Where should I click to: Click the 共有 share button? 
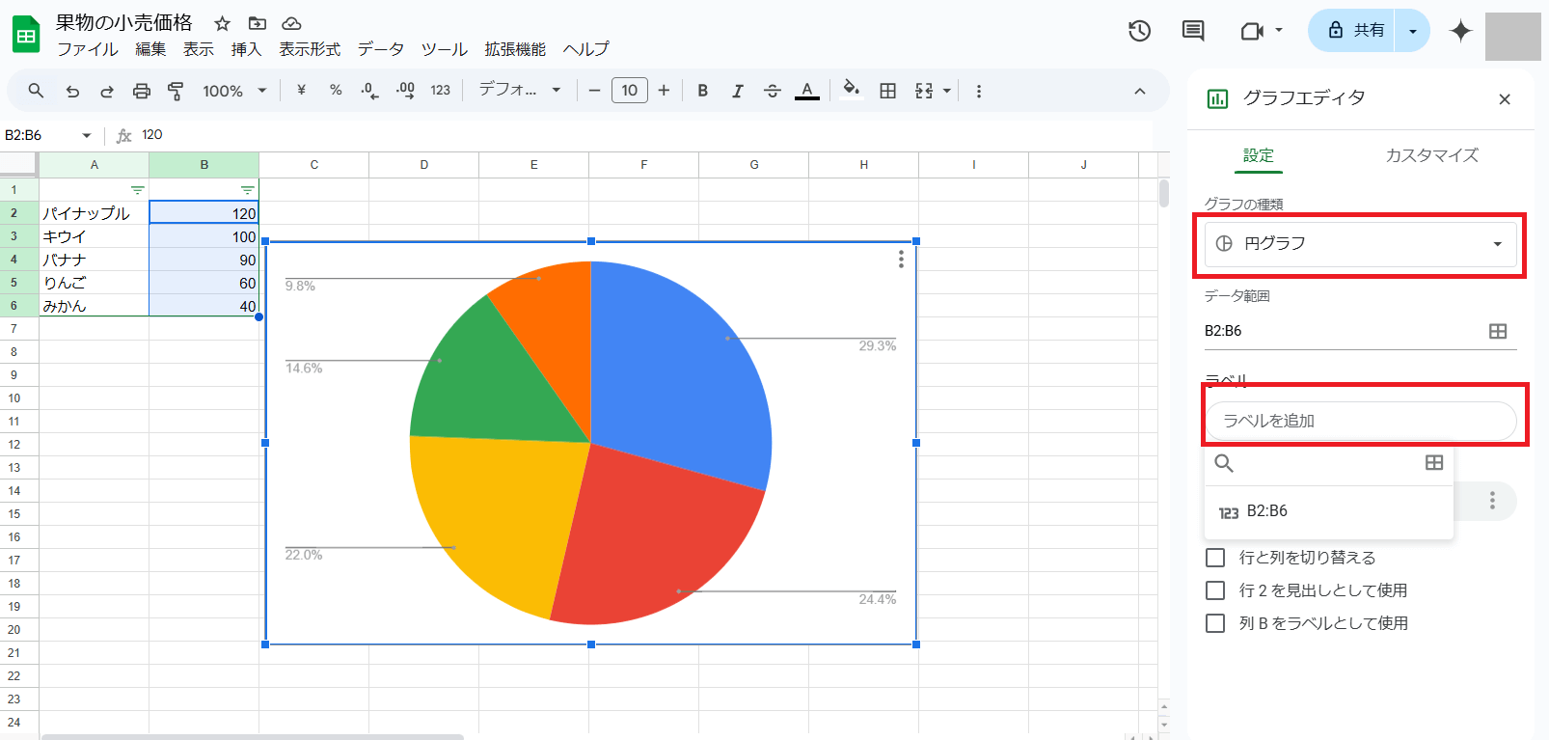point(1352,31)
